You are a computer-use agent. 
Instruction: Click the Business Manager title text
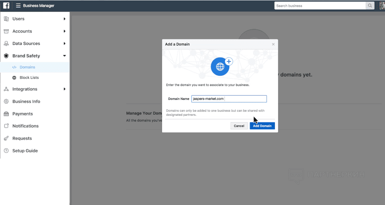click(39, 6)
